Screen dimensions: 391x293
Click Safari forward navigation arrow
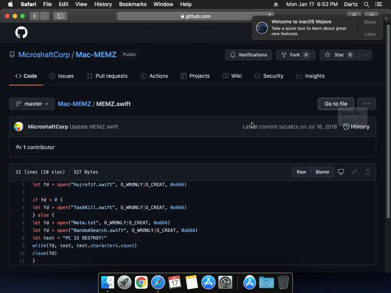click(44, 16)
